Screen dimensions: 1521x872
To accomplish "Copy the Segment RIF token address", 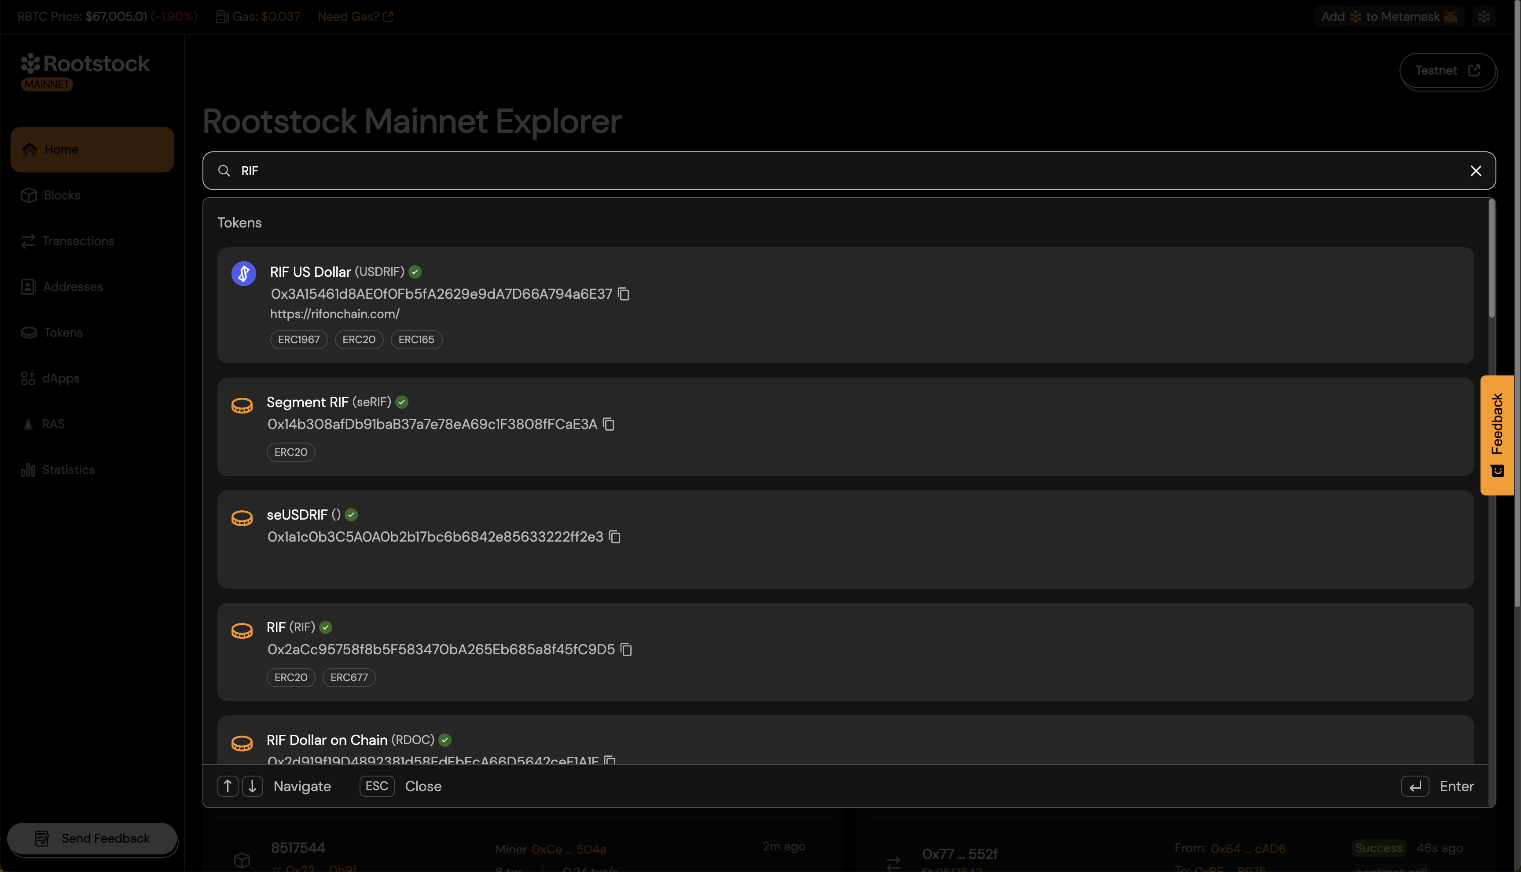I will pos(609,424).
